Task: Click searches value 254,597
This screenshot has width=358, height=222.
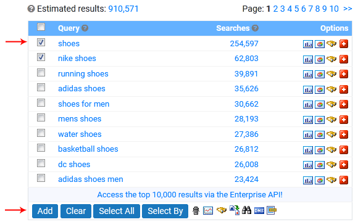Action: 244,44
